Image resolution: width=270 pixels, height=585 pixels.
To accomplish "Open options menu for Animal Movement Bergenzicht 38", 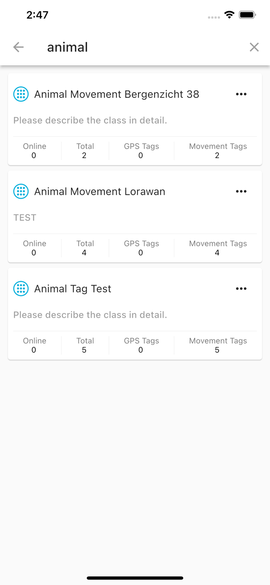I will point(241,94).
